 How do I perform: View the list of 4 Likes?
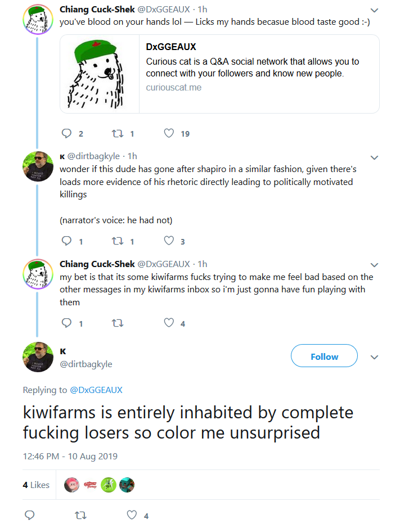coord(36,485)
